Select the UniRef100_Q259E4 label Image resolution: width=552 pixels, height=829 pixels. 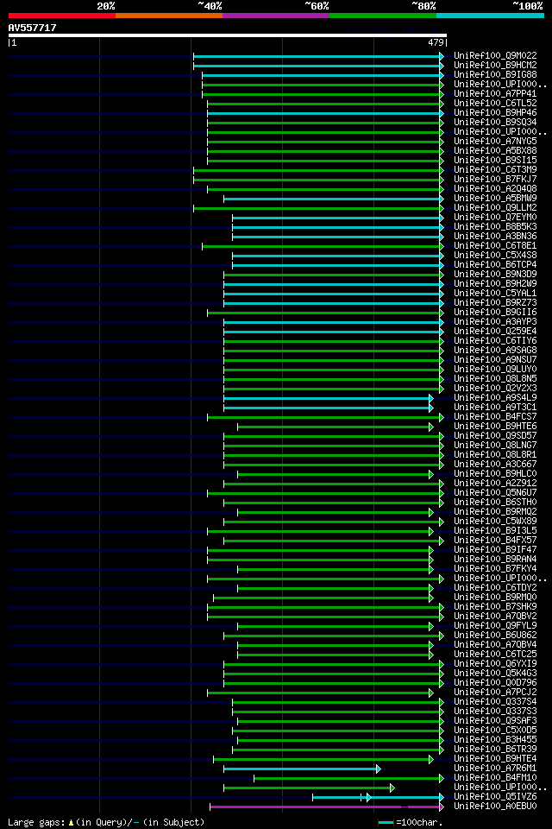pyautogui.click(x=495, y=332)
